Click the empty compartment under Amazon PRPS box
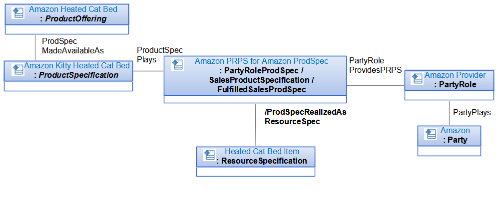Screen dimensions: 500x205 click(255, 99)
